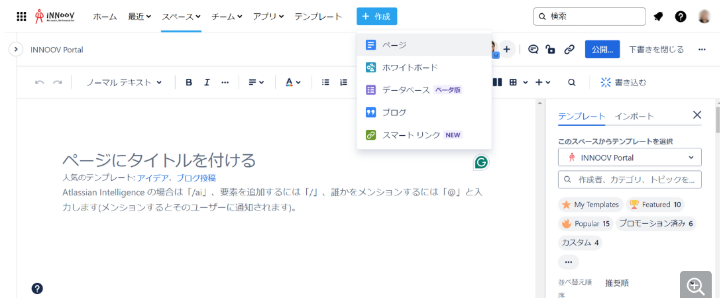This screenshot has width=727, height=298.
Task: Toggle italic text formatting
Action: pos(207,82)
